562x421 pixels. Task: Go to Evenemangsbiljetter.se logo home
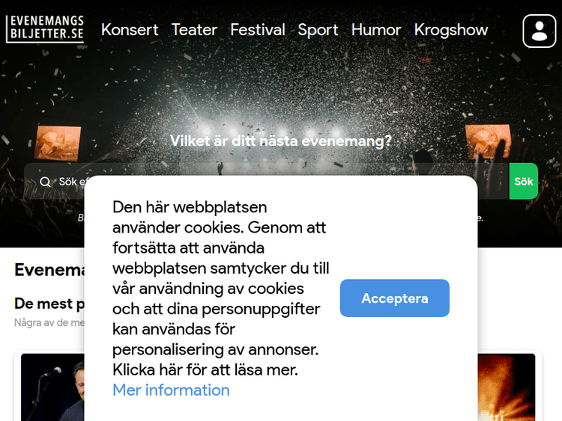tap(45, 29)
